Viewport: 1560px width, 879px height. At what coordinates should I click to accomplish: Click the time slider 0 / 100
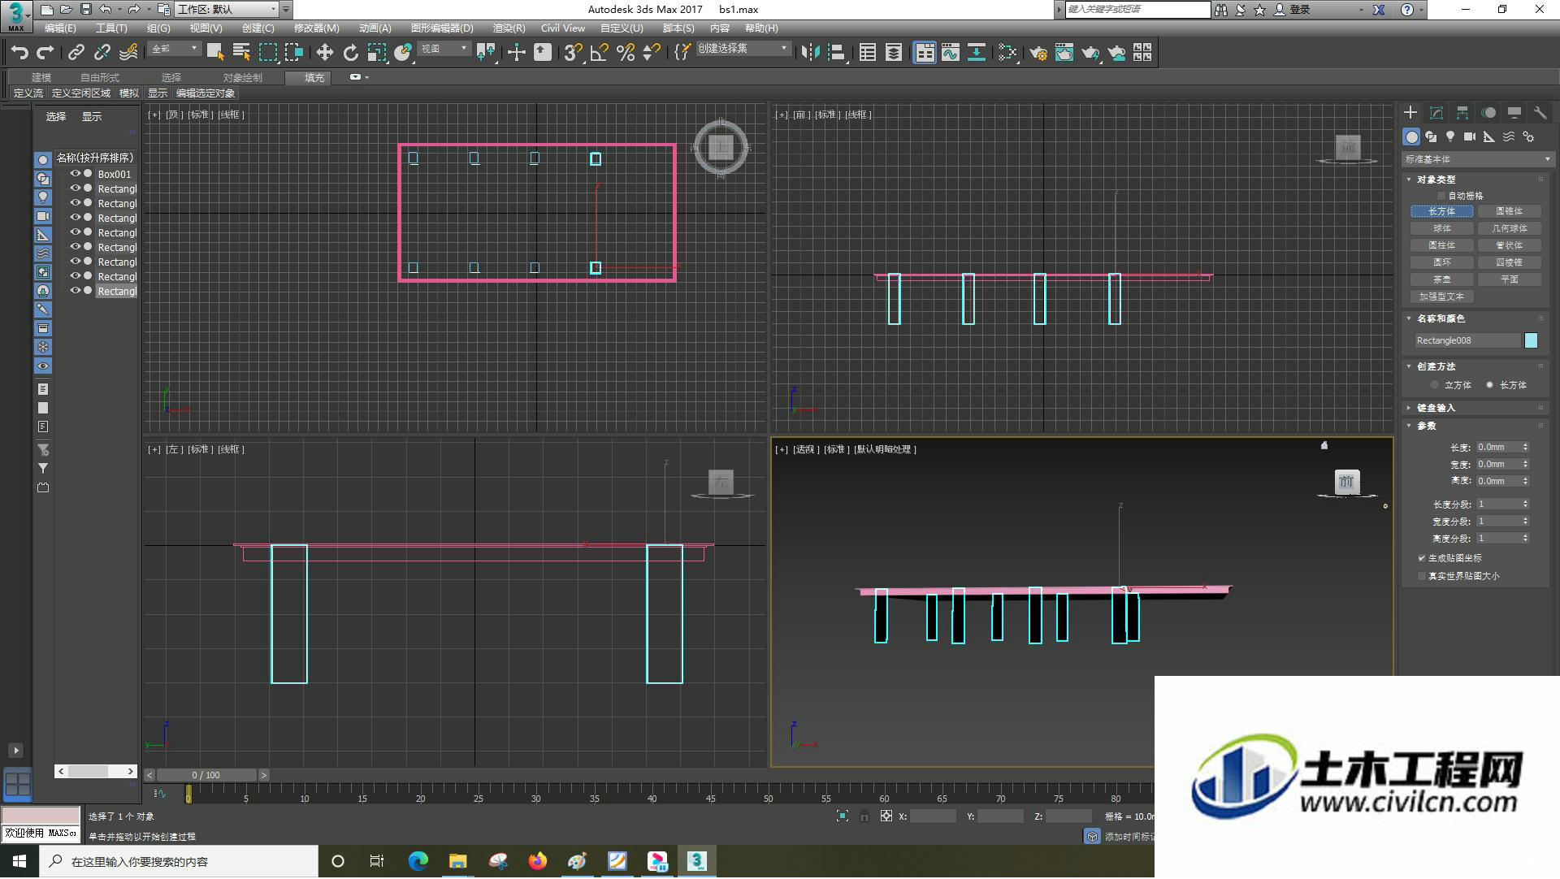(206, 775)
